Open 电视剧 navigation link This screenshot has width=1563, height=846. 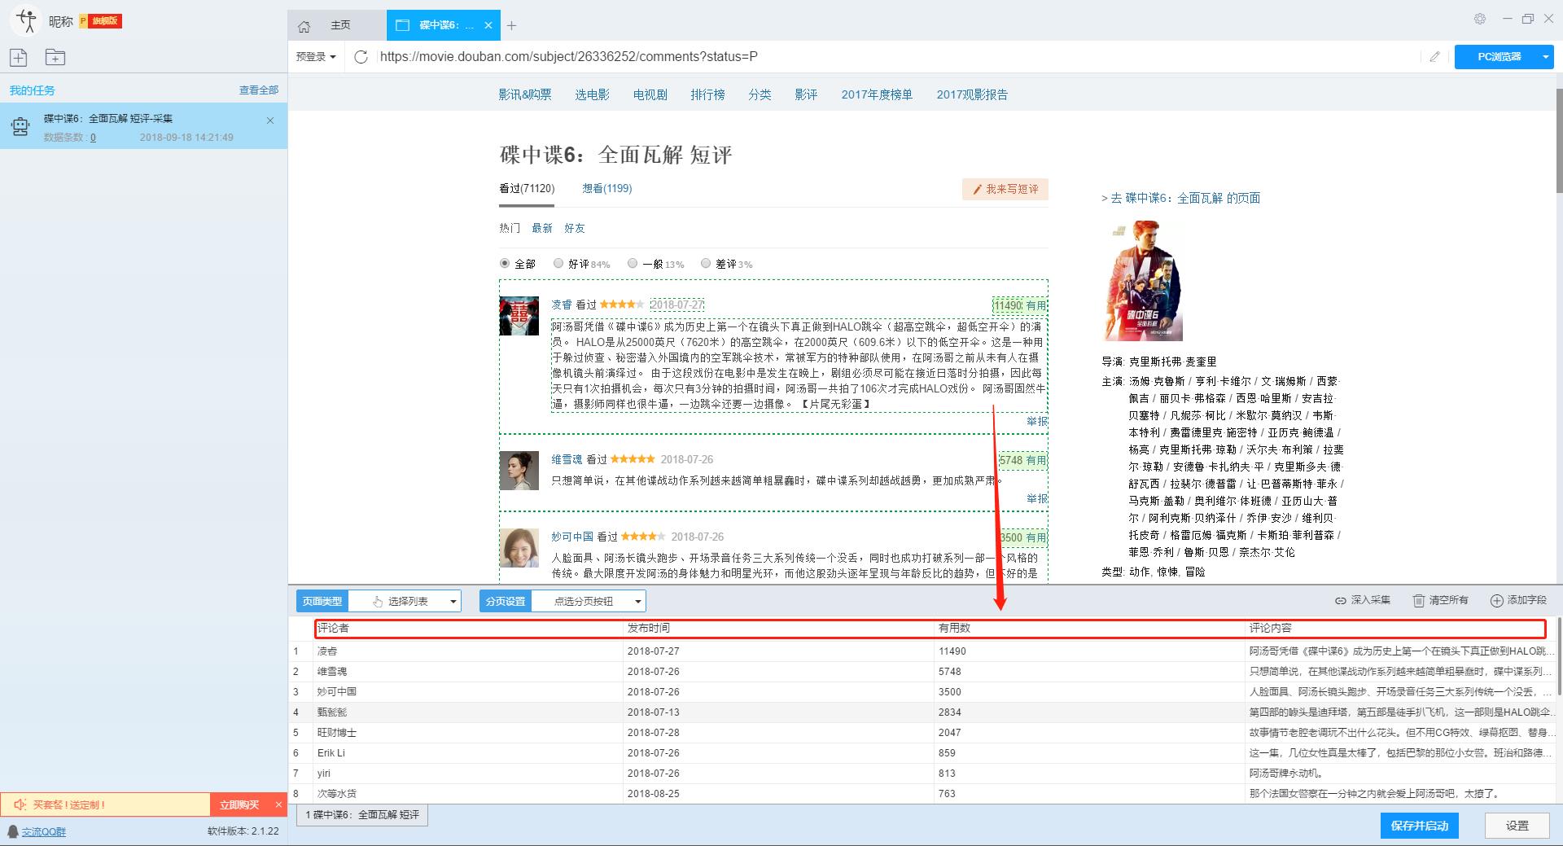[x=650, y=94]
